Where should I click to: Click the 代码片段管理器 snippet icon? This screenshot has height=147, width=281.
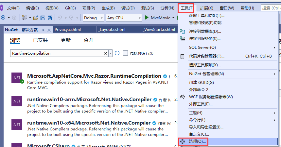(x=182, y=57)
